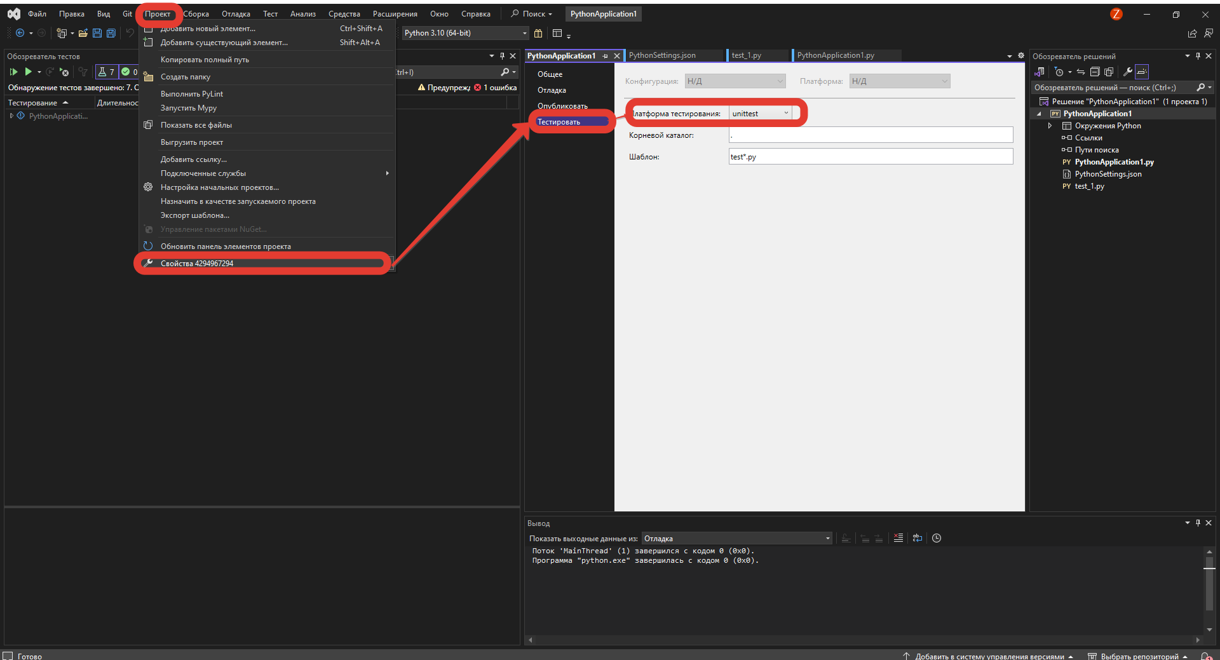The height and width of the screenshot is (660, 1220).
Task: Open the notifications bell in the status bar
Action: [1205, 656]
